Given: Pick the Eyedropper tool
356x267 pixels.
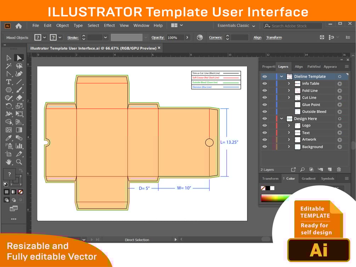Looking at the screenshot, I should pos(9,138).
